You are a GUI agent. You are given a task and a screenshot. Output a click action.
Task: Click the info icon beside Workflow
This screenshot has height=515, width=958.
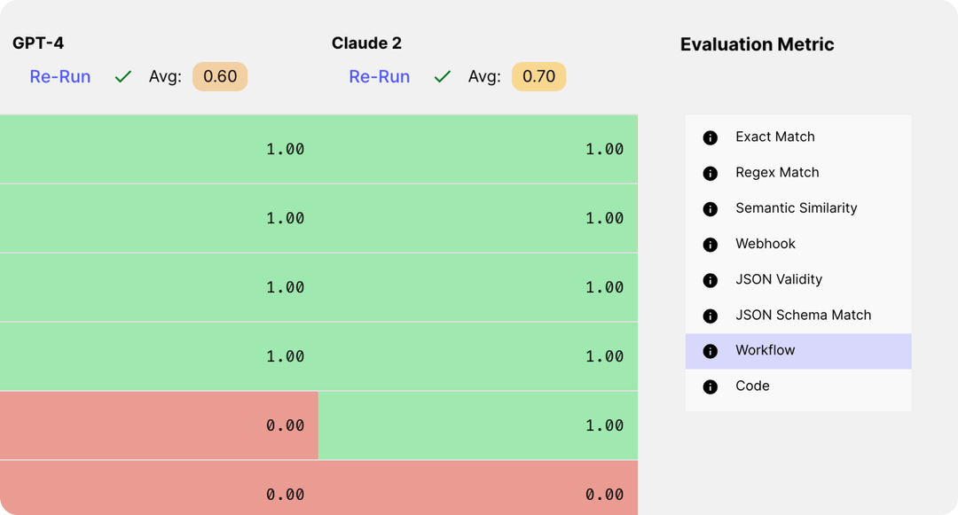point(710,351)
